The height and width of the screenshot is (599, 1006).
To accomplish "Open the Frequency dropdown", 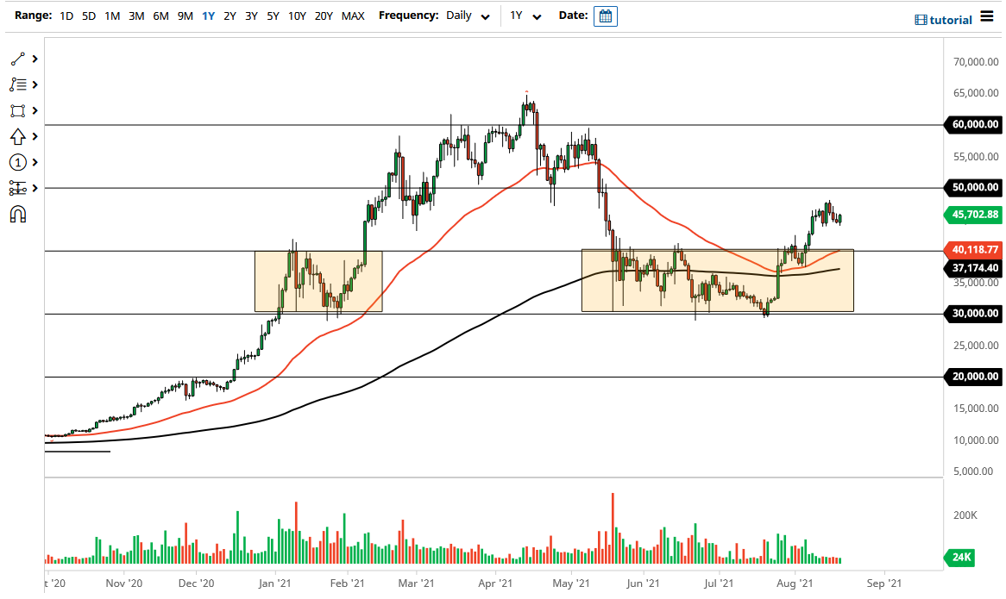I will 484,16.
